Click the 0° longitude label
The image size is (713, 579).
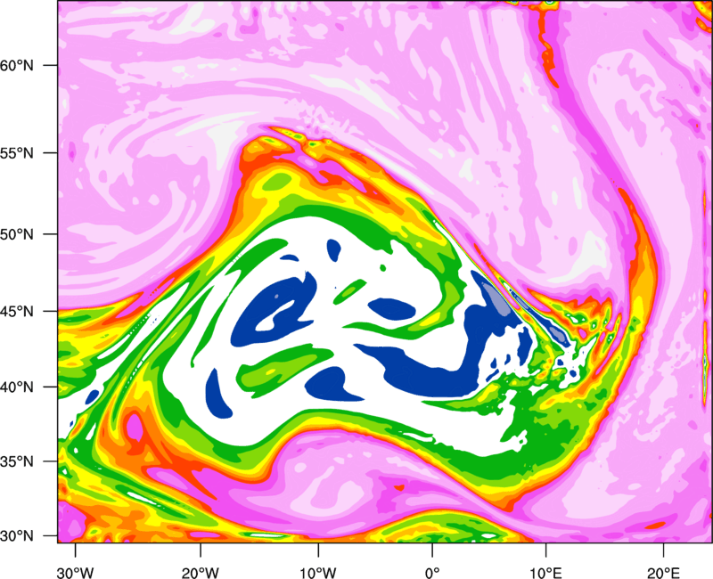tap(432, 573)
